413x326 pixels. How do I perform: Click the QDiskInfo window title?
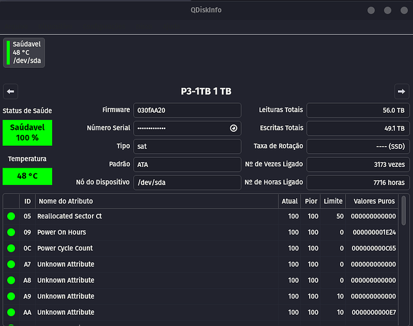coord(206,10)
